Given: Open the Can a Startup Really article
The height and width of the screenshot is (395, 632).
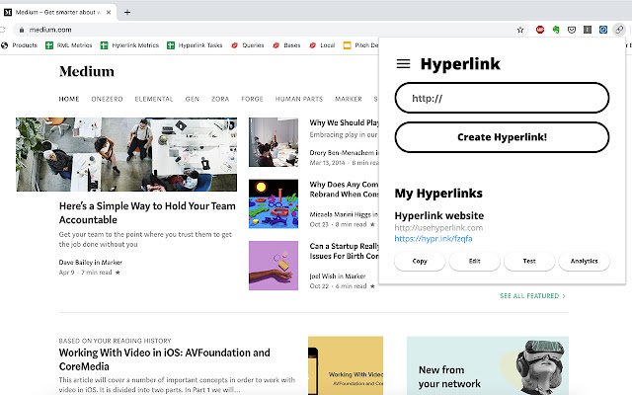Looking at the screenshot, I should [344, 251].
